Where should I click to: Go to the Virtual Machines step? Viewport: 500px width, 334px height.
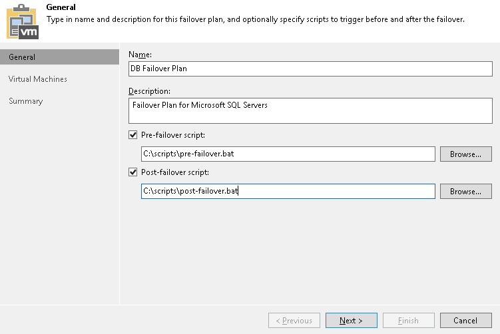[x=38, y=79]
